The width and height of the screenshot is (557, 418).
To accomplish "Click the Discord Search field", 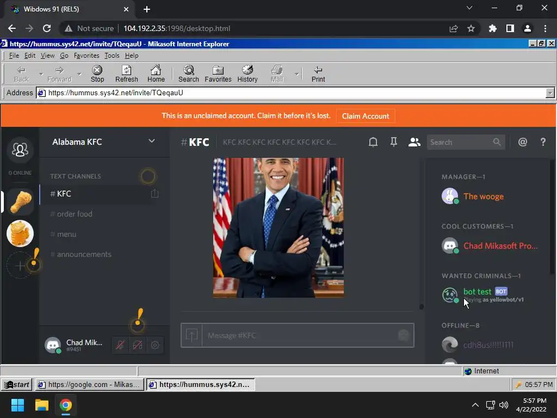I will [466, 142].
